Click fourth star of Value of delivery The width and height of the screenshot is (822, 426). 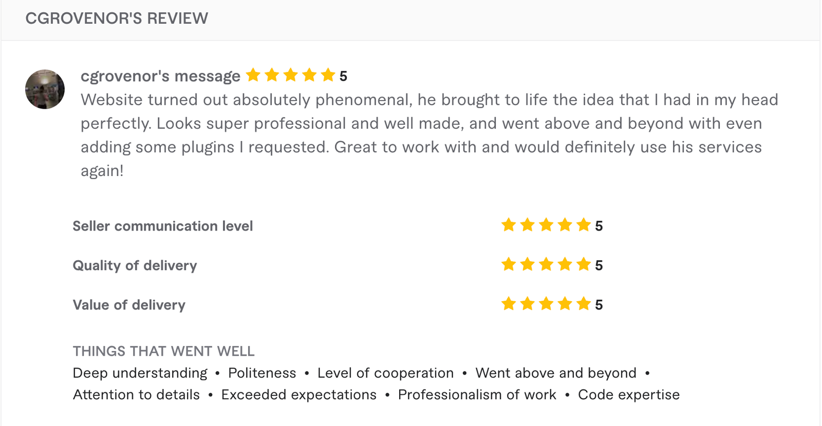pos(565,304)
